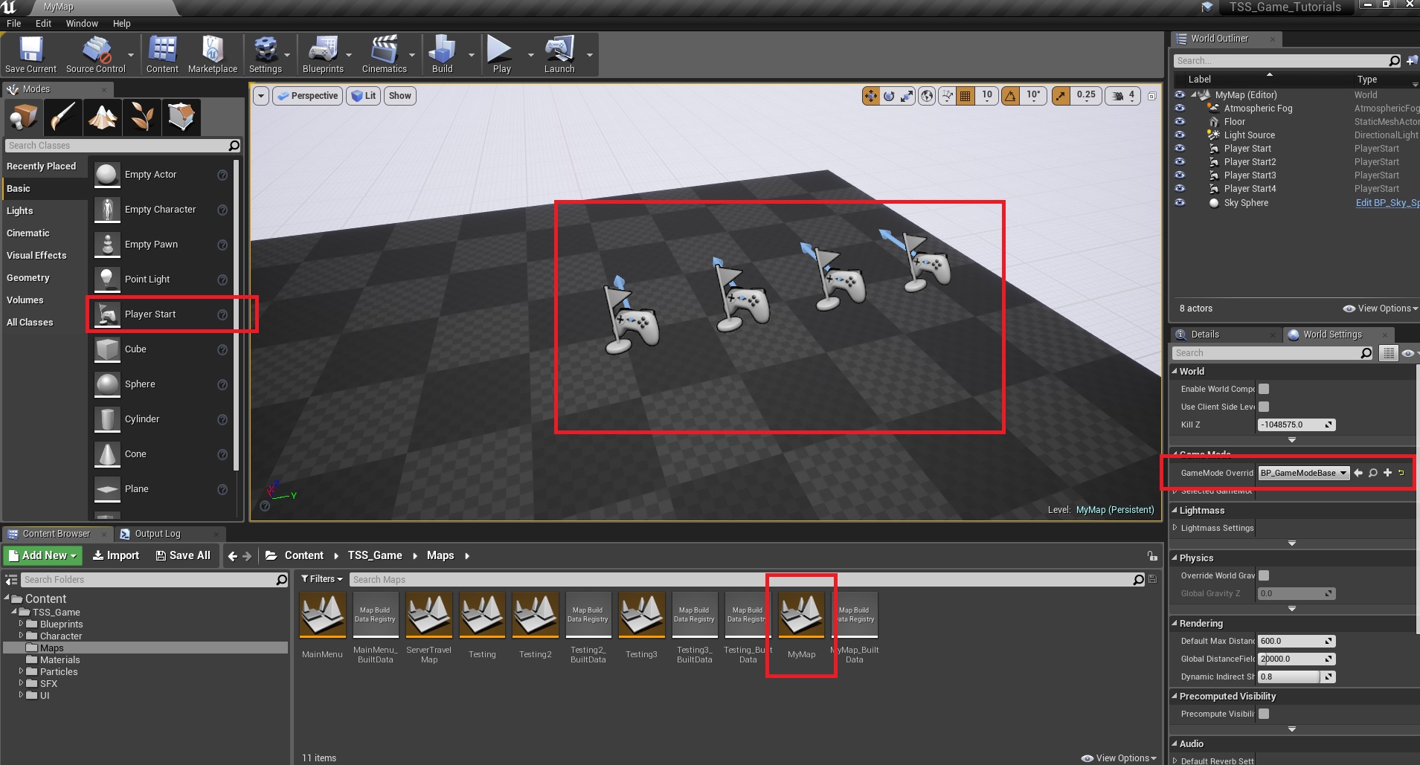
Task: Open the Marketplace from the toolbar
Action: (212, 54)
